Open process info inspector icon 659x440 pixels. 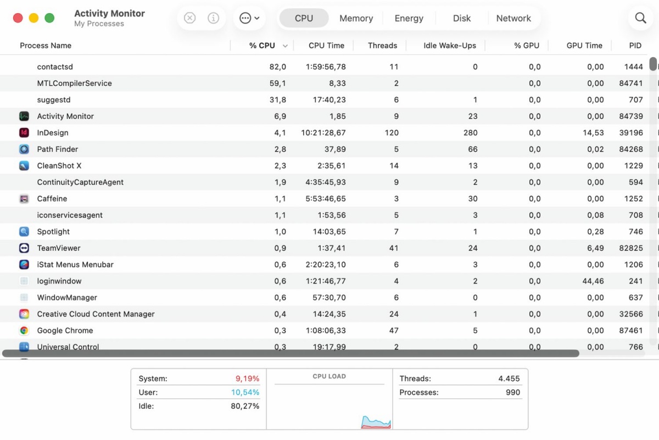point(213,18)
